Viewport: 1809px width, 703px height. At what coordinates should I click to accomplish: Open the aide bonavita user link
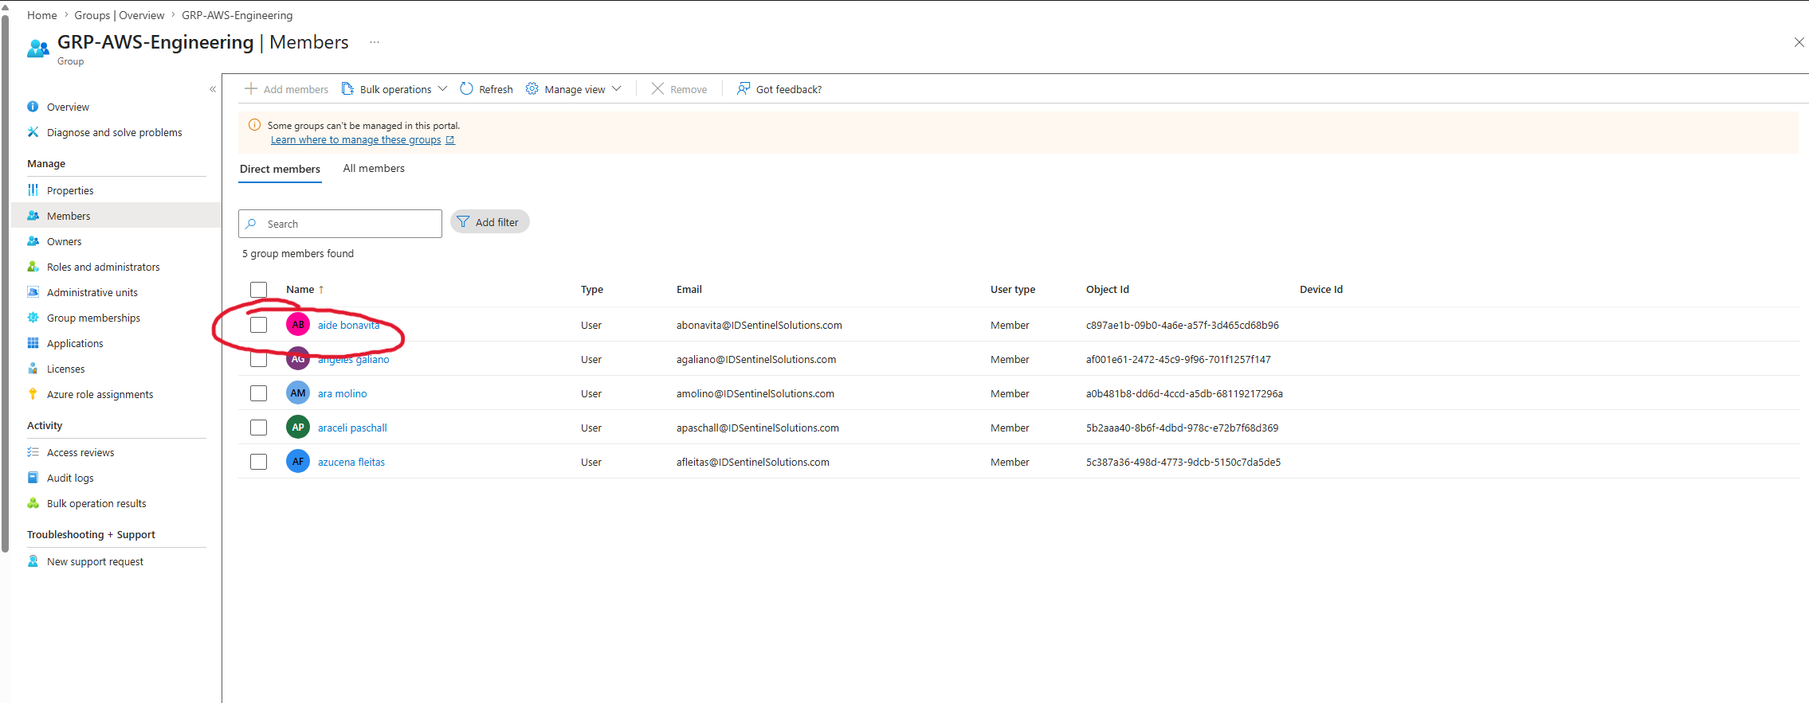349,325
